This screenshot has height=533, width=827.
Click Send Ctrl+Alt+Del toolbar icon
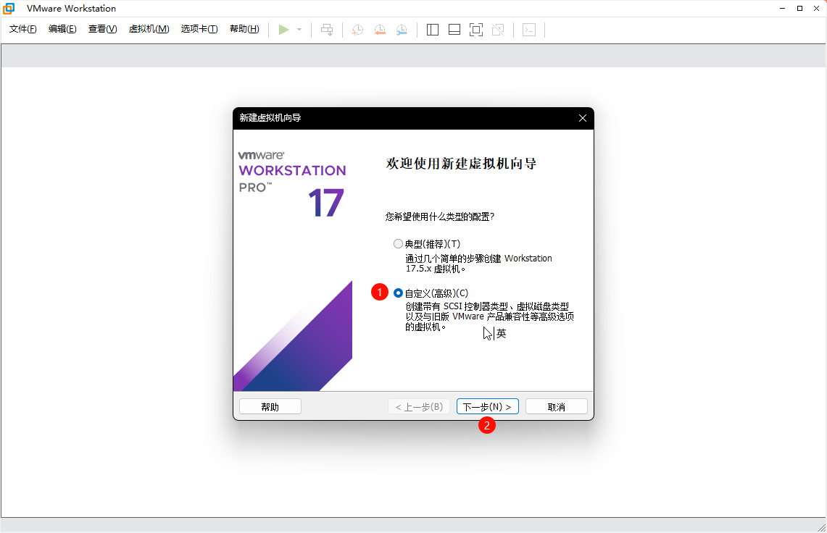[327, 30]
